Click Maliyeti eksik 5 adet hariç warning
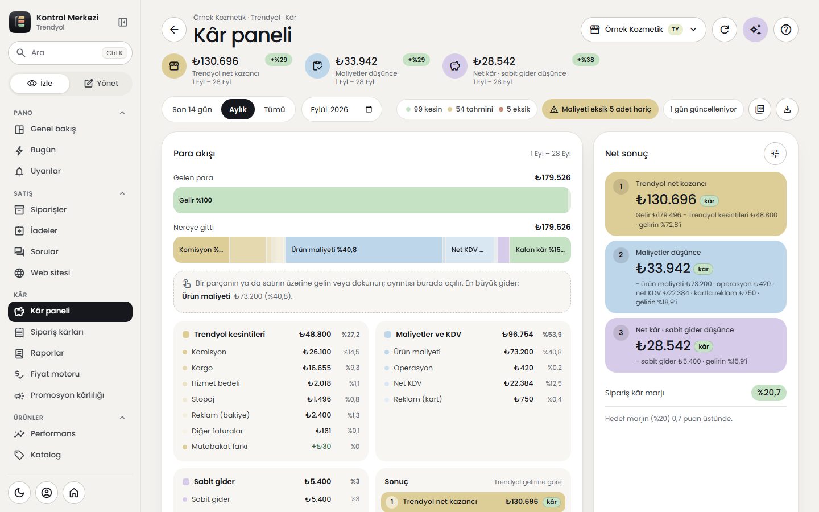 coord(600,109)
